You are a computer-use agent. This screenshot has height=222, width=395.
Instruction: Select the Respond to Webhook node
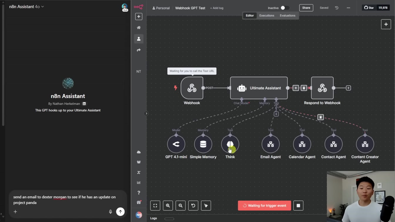click(322, 88)
